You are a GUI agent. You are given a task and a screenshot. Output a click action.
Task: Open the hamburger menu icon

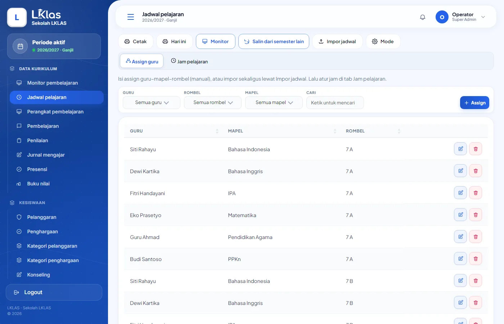tap(131, 17)
